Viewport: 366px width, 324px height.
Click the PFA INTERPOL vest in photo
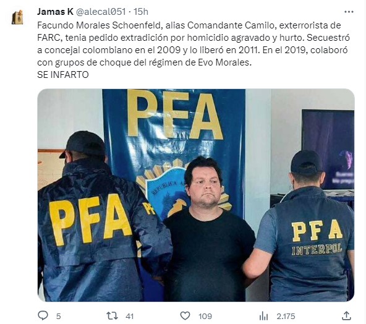[312, 244]
